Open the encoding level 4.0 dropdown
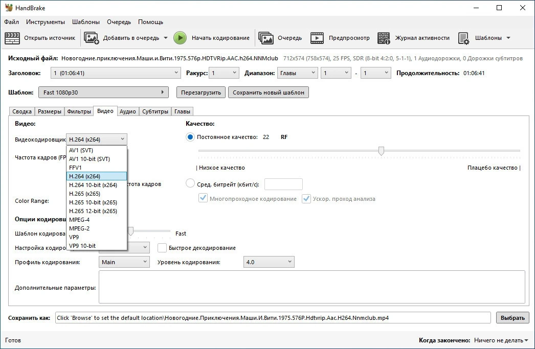 [269, 262]
